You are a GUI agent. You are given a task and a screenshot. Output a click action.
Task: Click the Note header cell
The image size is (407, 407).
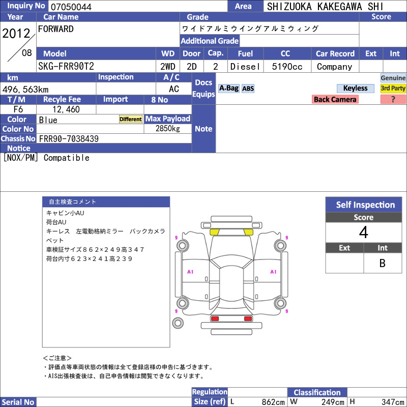203,129
